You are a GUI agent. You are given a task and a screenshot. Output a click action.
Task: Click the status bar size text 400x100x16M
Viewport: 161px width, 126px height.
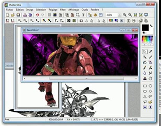pos(56,119)
